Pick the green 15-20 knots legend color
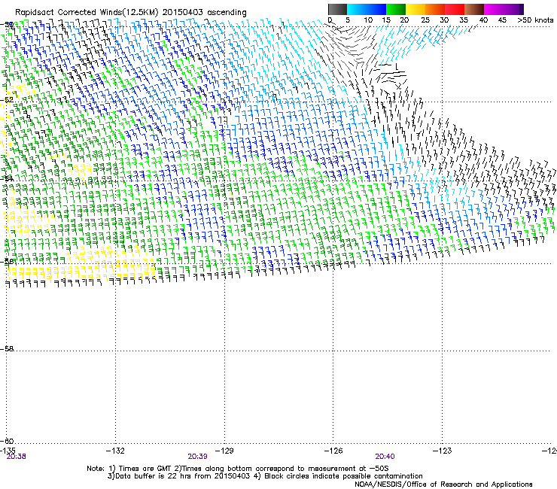Viewport: 557px width, 489px height. tap(396, 9)
